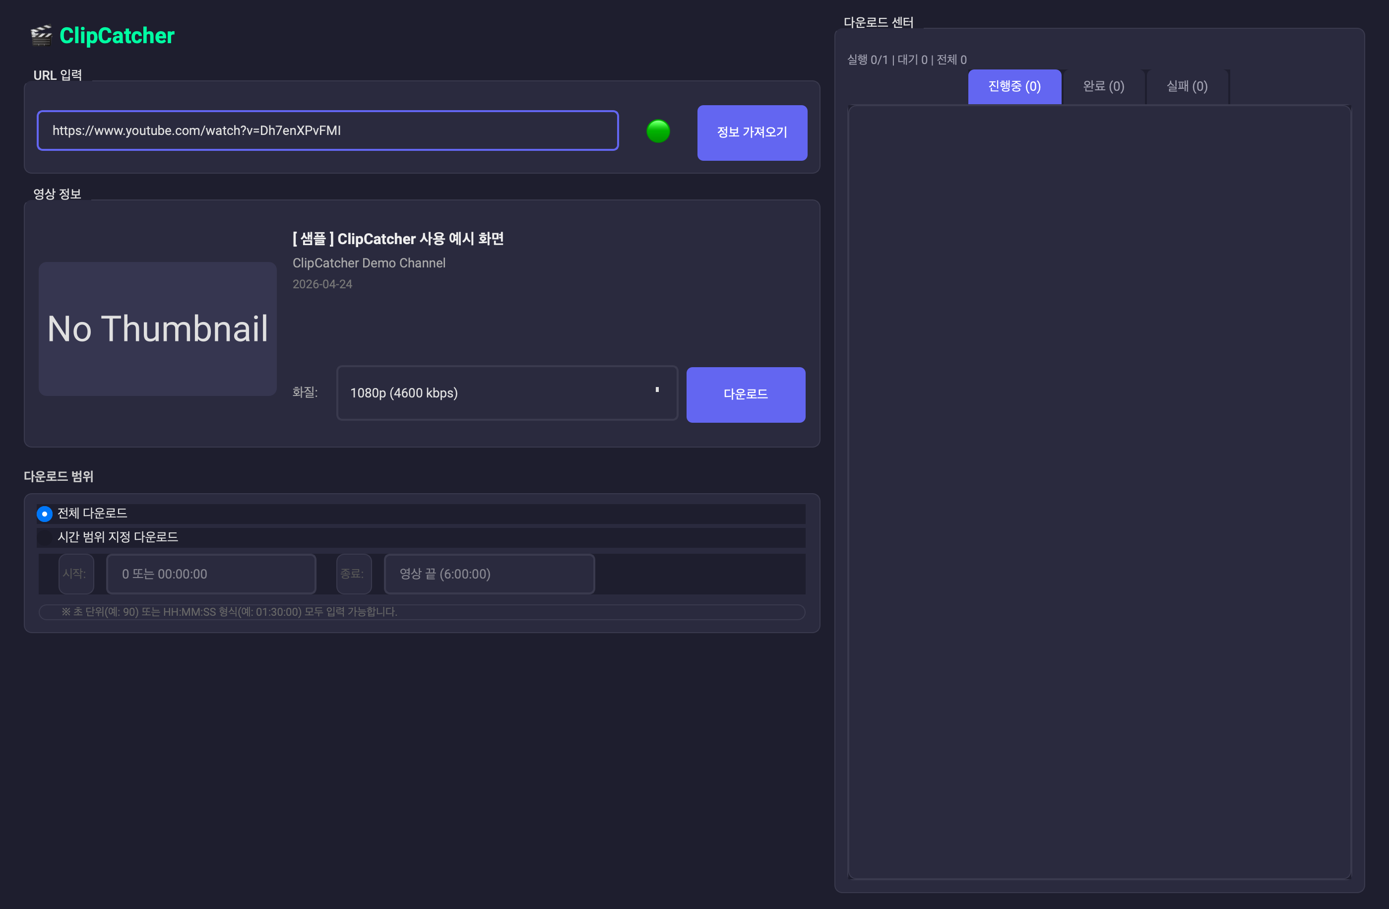
Task: Click the 다운로드 센터 panel heading
Action: coord(879,22)
